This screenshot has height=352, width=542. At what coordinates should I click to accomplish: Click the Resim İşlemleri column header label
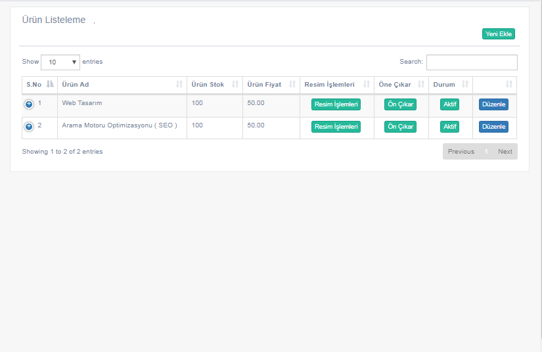click(x=329, y=85)
